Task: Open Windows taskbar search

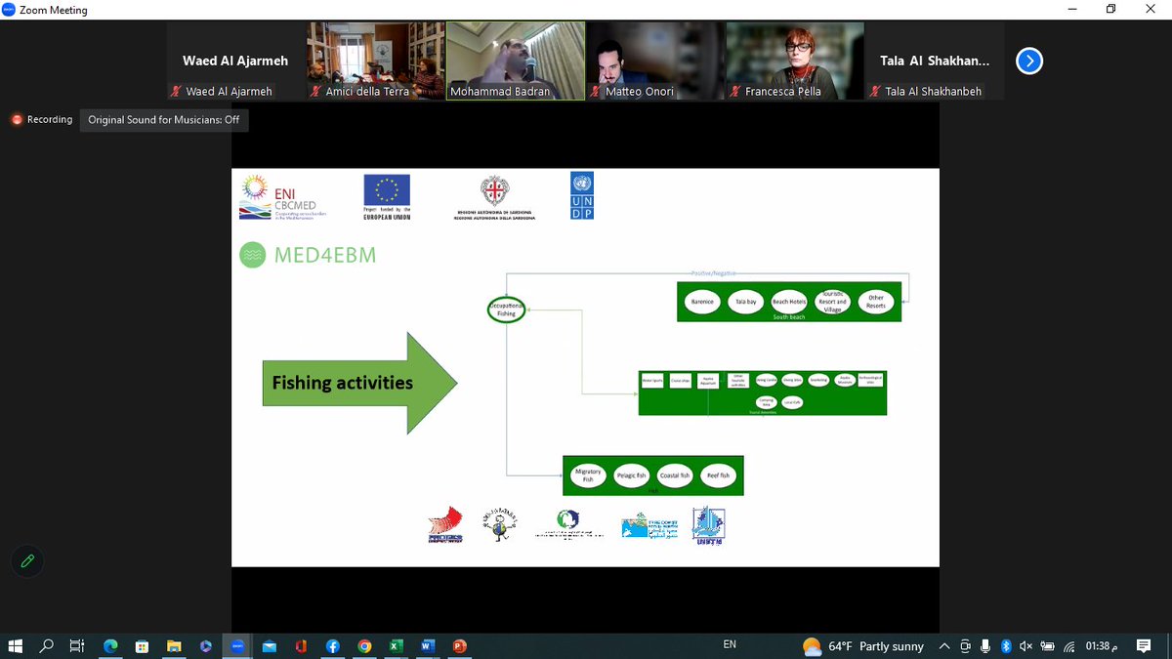Action: [47, 645]
